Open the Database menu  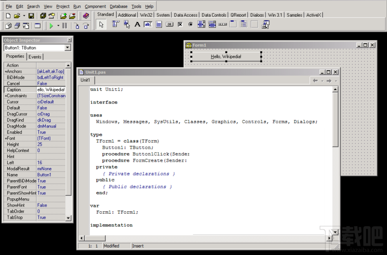pos(118,6)
